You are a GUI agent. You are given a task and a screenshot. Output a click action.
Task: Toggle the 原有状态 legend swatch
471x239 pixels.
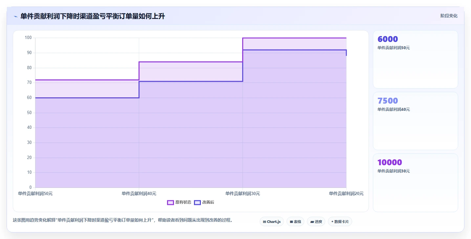tap(170, 202)
